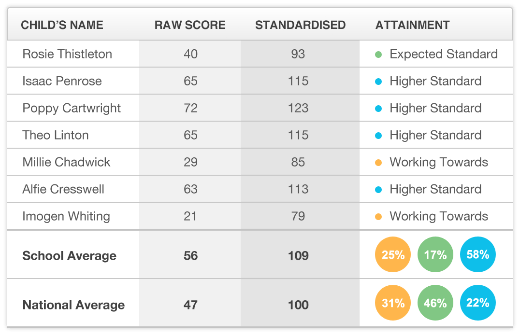Click the orange 31% National Average circle

[x=393, y=303]
